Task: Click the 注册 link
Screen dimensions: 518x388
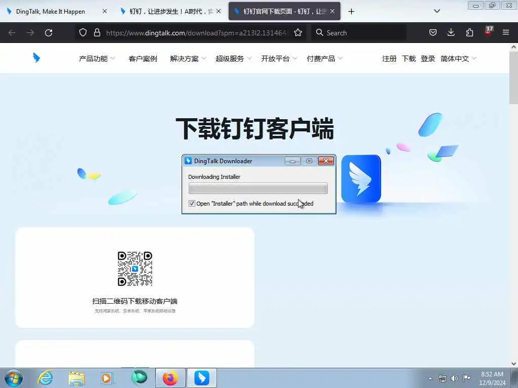Action: tap(389, 59)
